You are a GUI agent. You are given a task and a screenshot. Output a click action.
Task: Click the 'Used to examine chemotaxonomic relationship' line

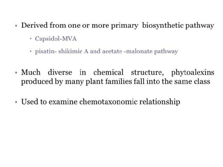(x=101, y=102)
